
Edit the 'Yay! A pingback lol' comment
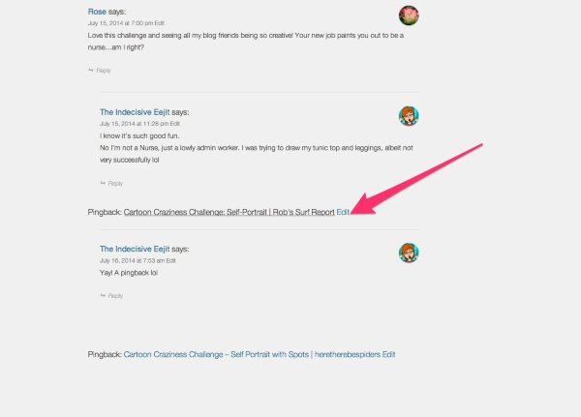[x=170, y=260]
